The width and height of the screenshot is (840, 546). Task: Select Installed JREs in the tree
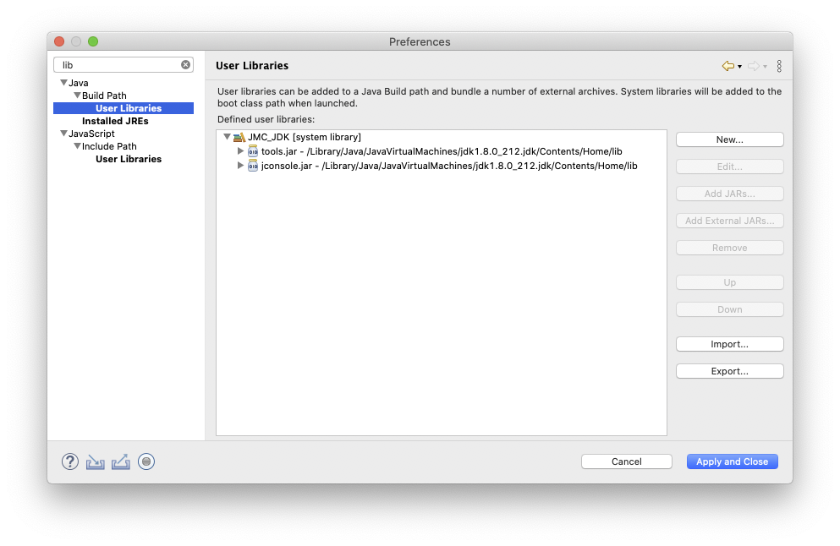coord(115,121)
